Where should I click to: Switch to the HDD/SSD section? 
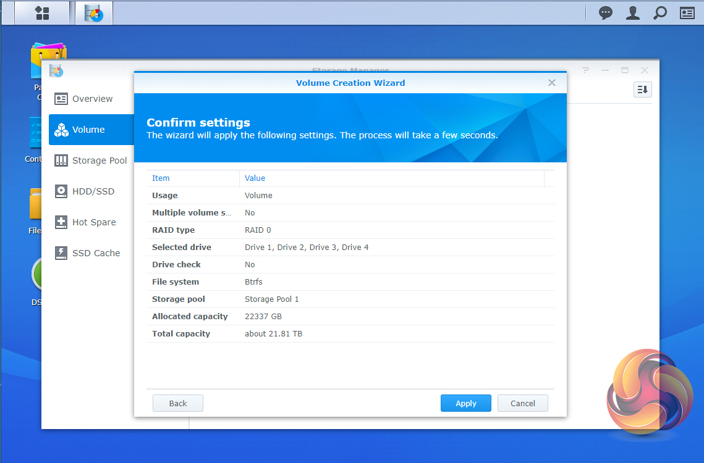[91, 191]
